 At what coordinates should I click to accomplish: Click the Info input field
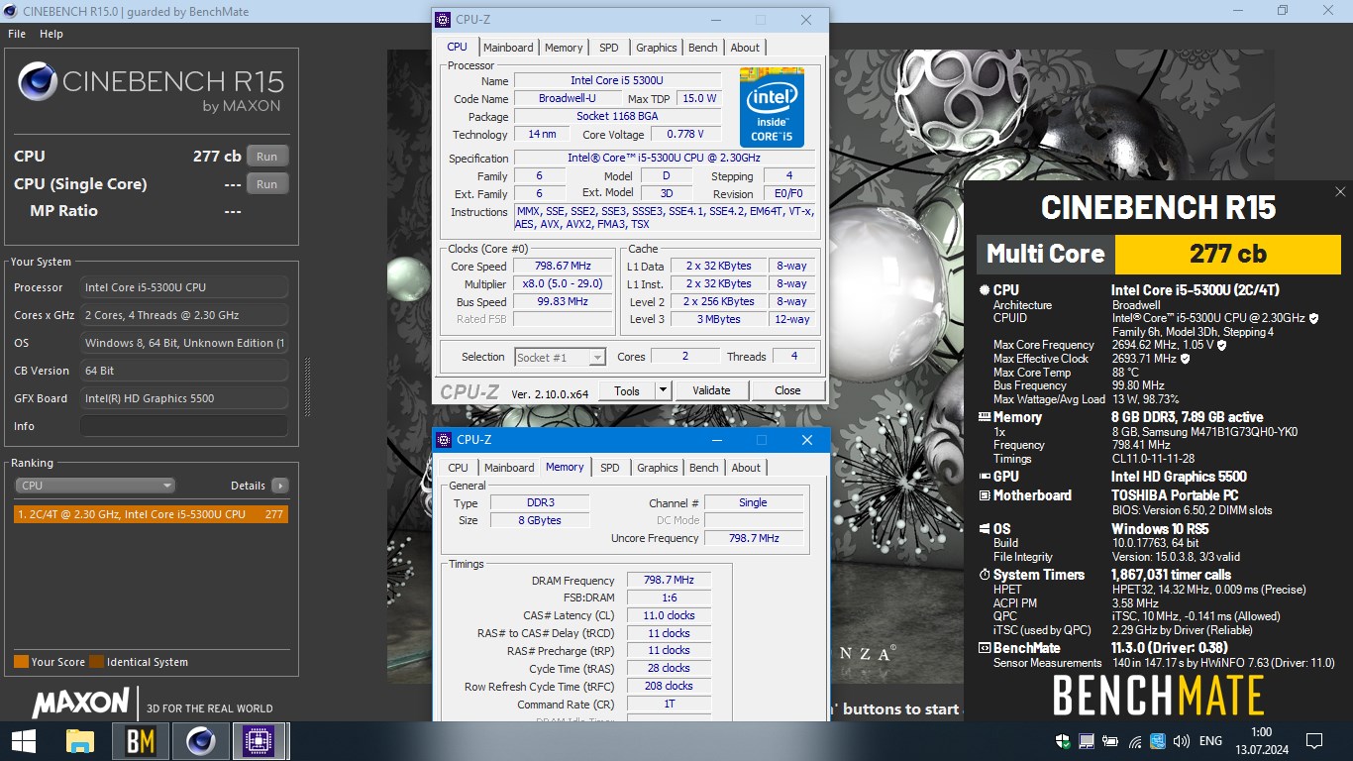pyautogui.click(x=184, y=426)
